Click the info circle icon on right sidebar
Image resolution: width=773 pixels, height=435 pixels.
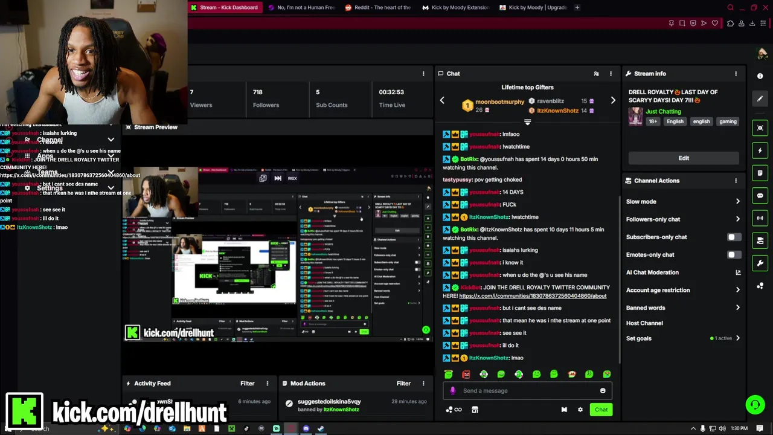tap(760, 76)
